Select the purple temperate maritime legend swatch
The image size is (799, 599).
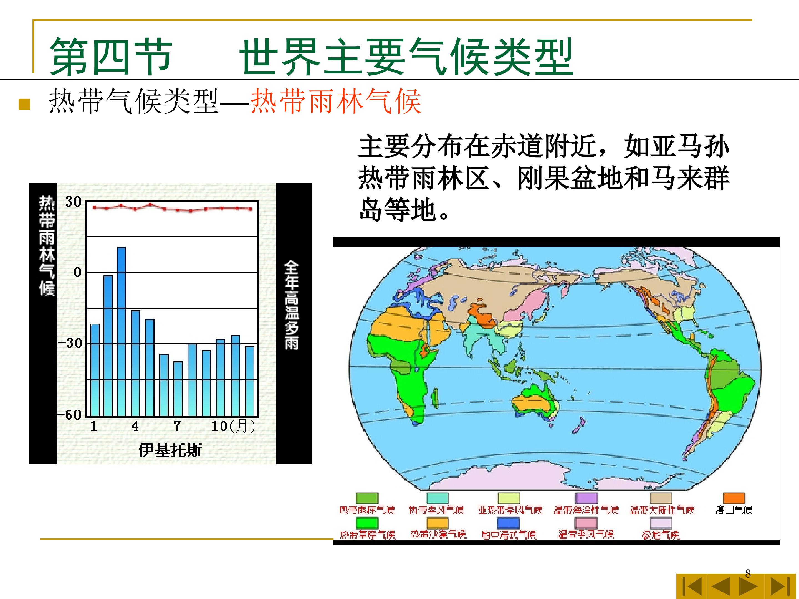click(x=586, y=498)
